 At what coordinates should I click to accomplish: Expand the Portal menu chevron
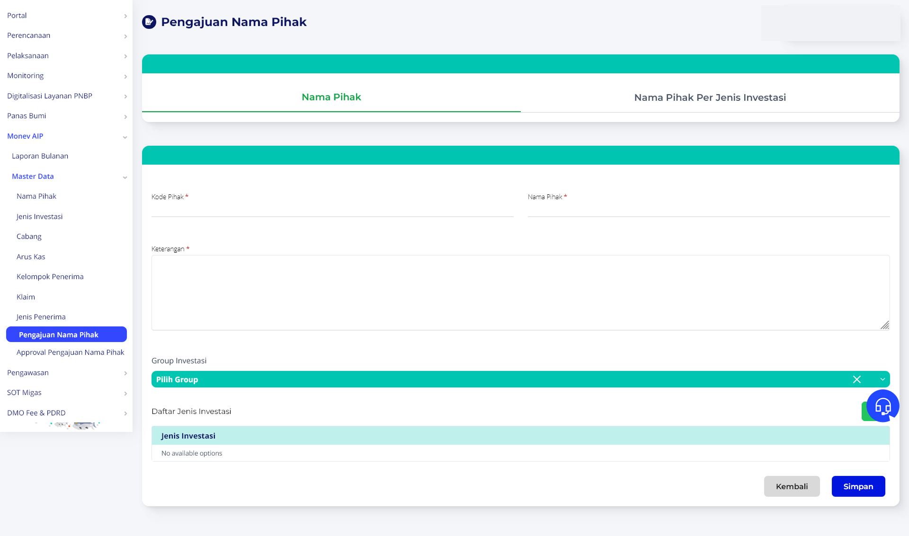coord(125,16)
